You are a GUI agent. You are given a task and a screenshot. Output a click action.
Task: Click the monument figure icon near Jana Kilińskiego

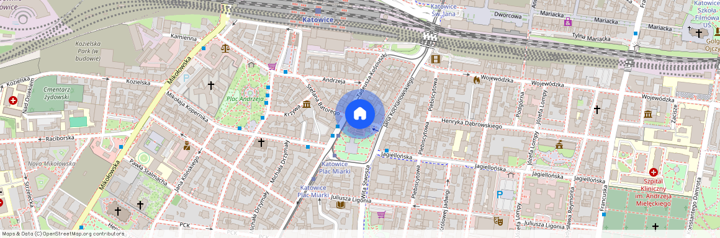(x=187, y=146)
